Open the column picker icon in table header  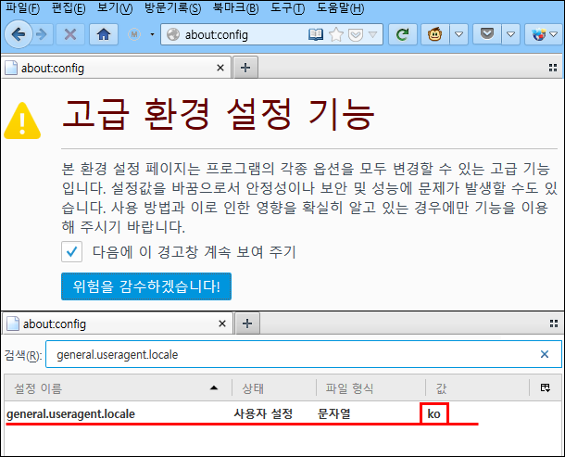pyautogui.click(x=546, y=388)
